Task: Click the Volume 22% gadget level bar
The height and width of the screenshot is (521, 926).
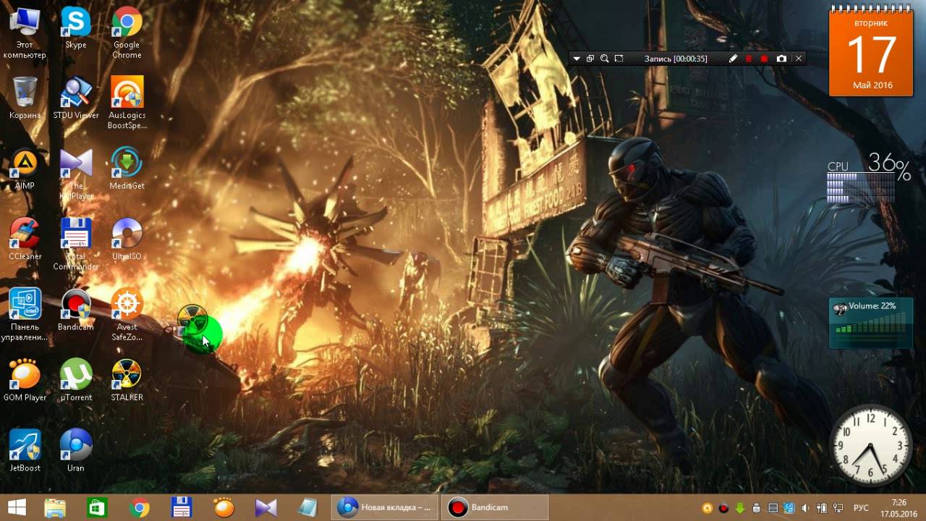Action: coord(870,326)
